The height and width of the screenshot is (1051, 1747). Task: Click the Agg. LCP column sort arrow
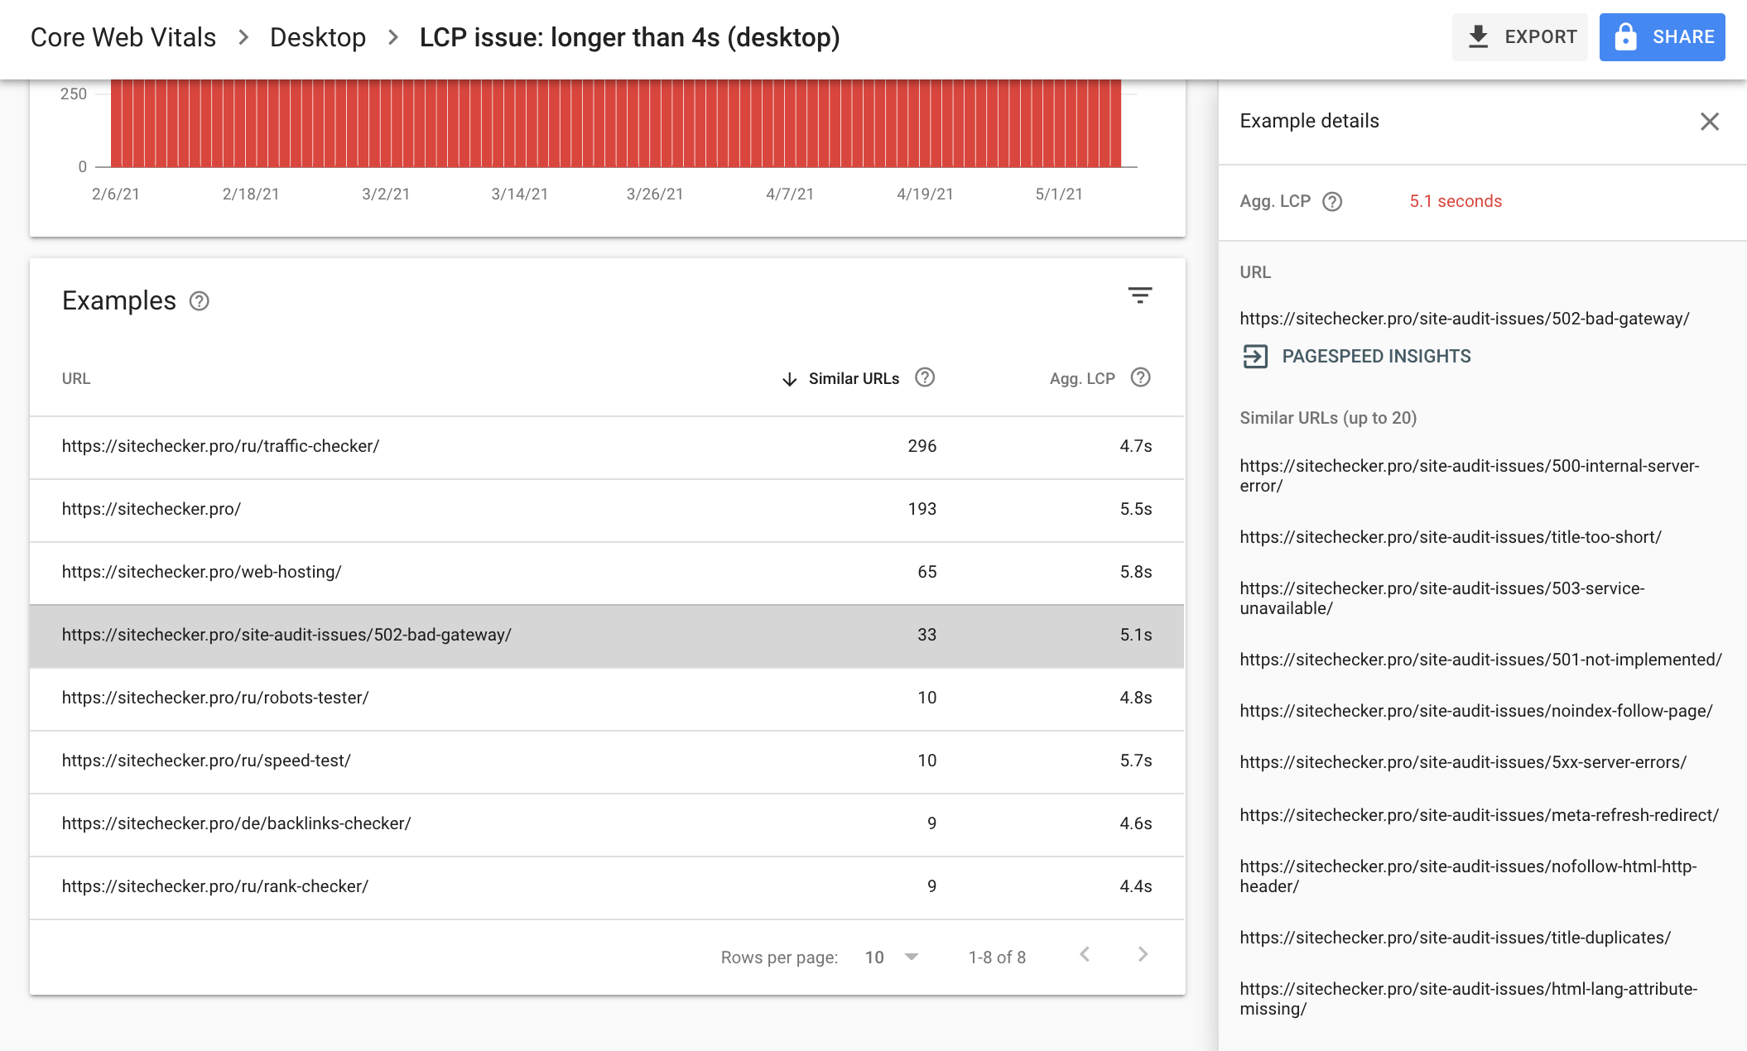pos(1080,377)
